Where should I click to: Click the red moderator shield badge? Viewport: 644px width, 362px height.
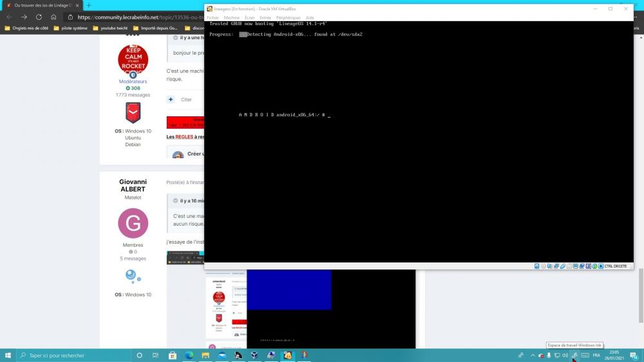click(x=133, y=113)
